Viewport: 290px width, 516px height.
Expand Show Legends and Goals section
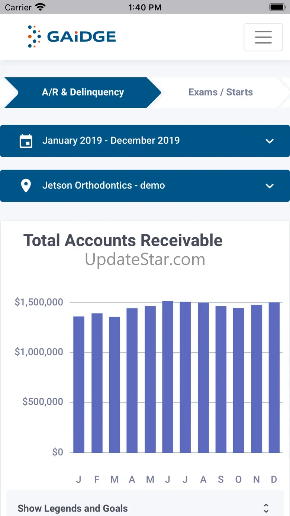click(145, 508)
